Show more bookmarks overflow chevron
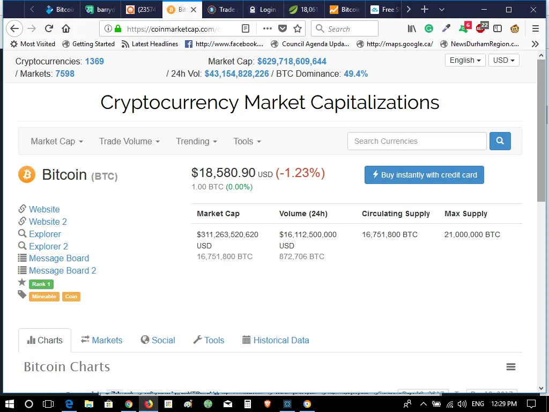549x412 pixels. (535, 44)
